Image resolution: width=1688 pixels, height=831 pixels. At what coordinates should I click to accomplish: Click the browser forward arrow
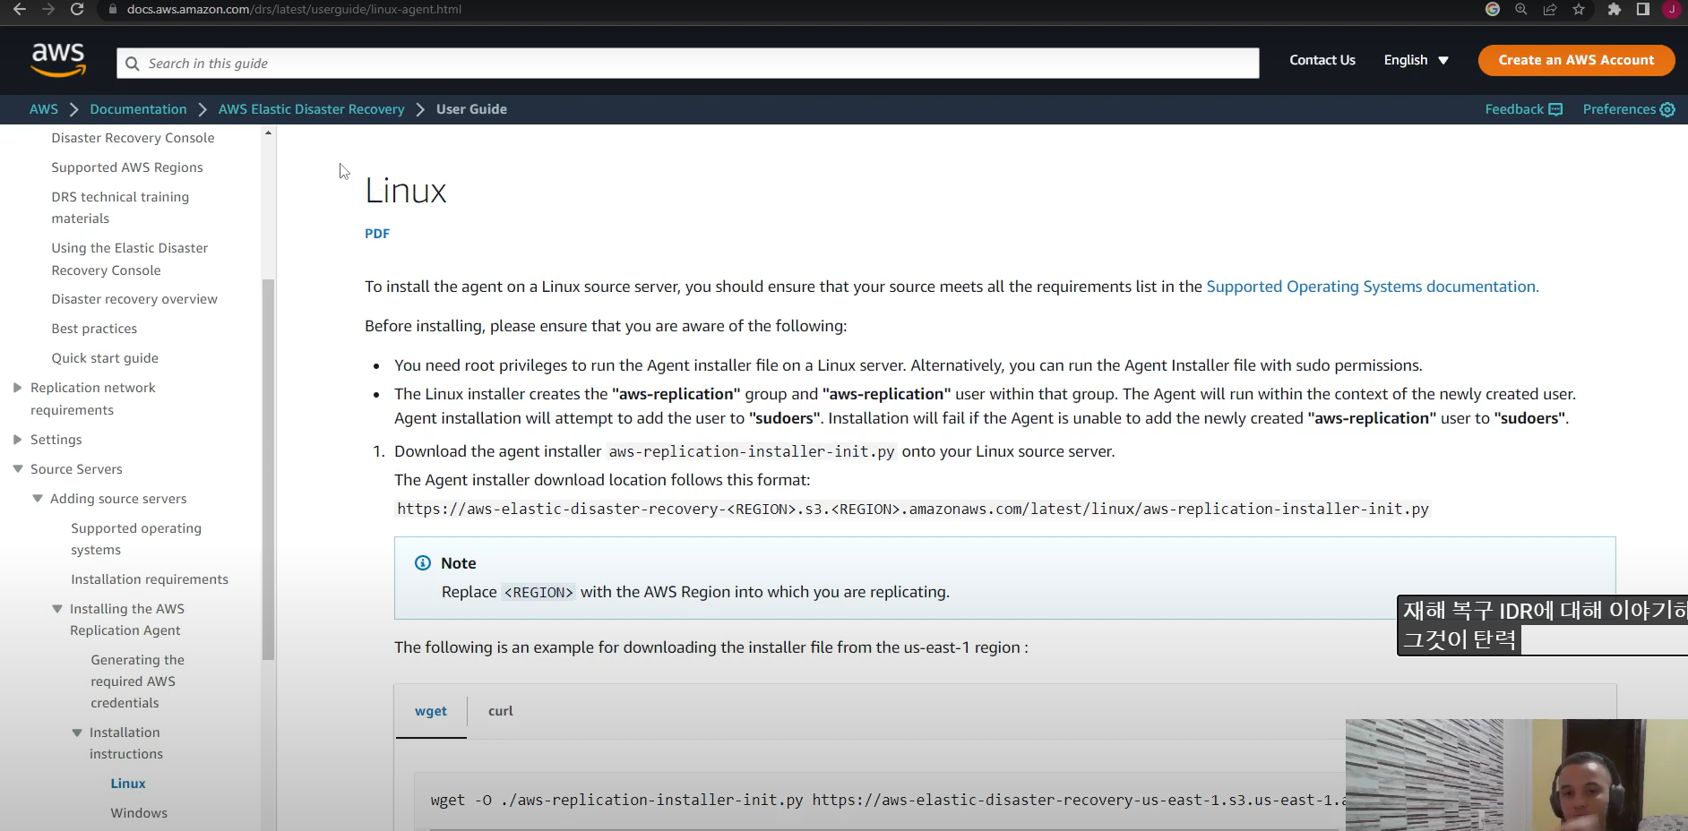coord(48,9)
